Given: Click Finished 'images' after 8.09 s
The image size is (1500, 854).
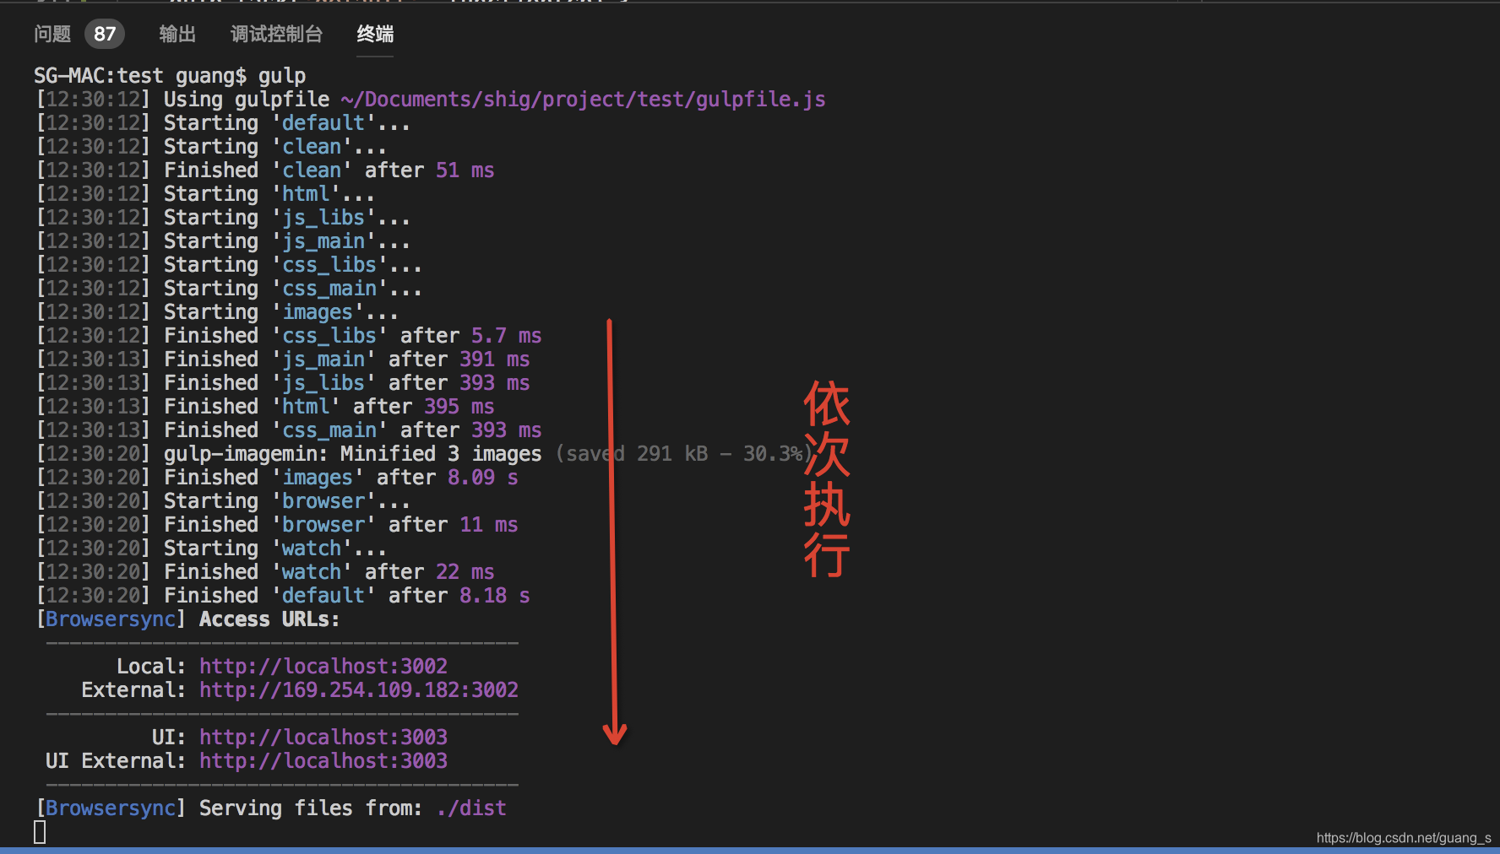Looking at the screenshot, I should pyautogui.click(x=277, y=478).
